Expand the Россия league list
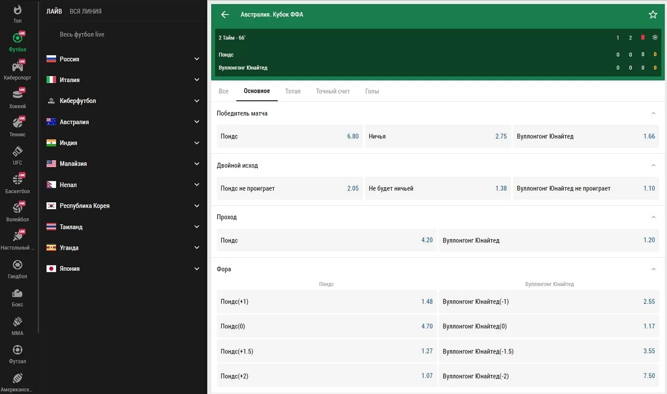This screenshot has height=394, width=667. (197, 59)
